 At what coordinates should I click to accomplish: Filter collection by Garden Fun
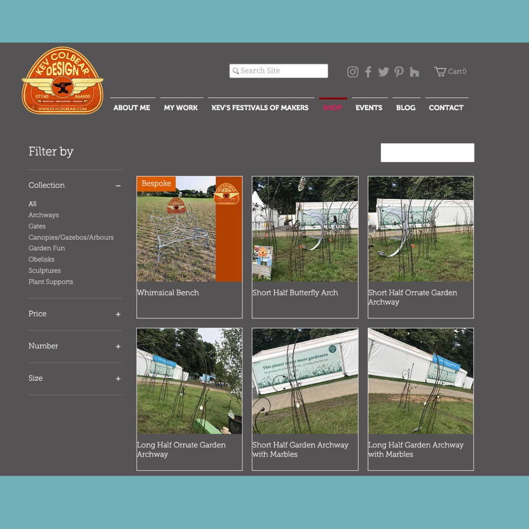(x=47, y=248)
